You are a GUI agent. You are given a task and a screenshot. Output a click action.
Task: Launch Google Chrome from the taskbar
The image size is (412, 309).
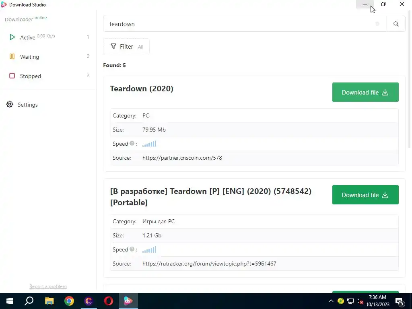click(x=69, y=301)
